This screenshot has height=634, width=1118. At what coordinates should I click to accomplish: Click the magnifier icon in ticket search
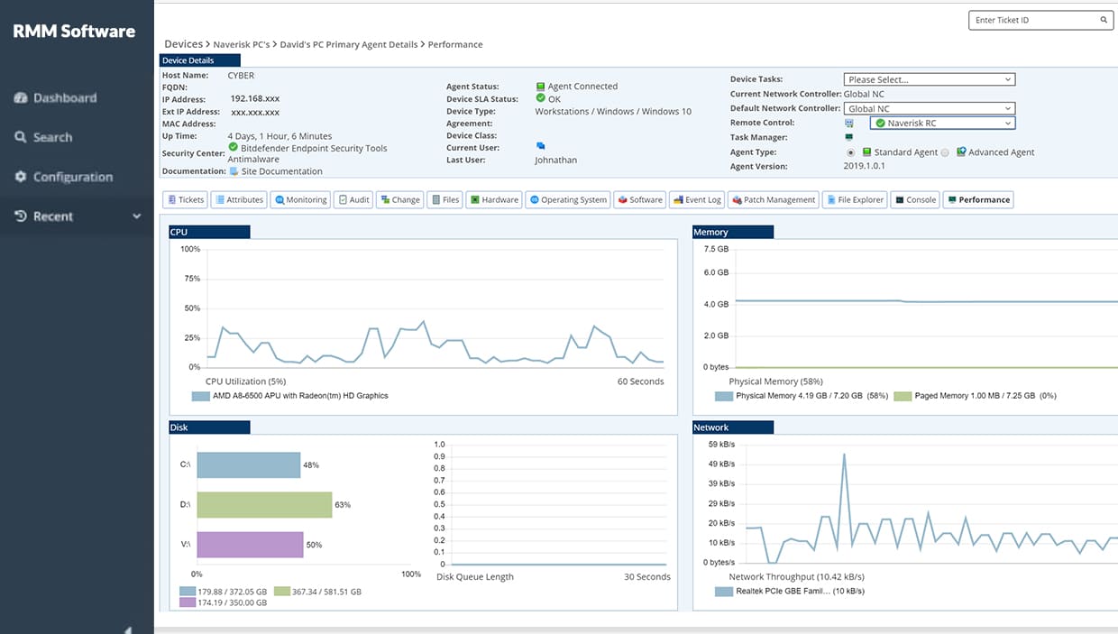tap(1104, 20)
